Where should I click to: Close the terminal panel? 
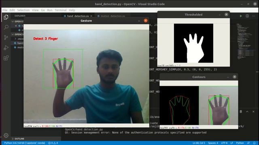(254, 112)
